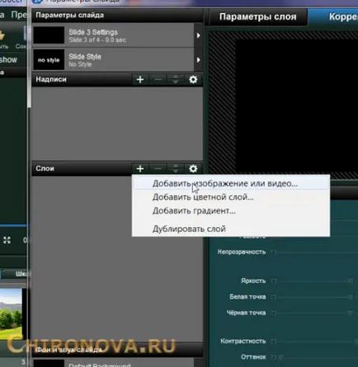
Task: Click plus icon in Слои header
Action: point(140,169)
